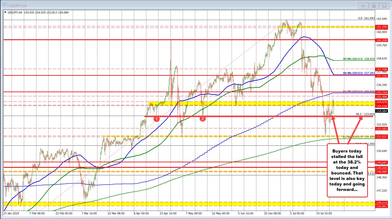Select the circled number 1 marker

tap(157, 119)
